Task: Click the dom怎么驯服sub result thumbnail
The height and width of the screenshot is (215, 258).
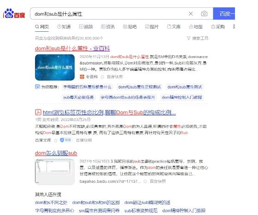Action: coord(55,172)
